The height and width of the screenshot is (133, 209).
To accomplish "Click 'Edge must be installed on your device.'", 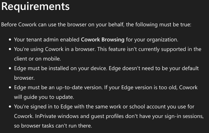I will click(x=61, y=68).
